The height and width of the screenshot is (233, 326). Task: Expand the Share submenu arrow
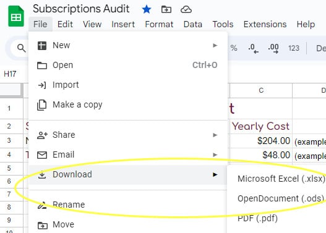(x=215, y=135)
